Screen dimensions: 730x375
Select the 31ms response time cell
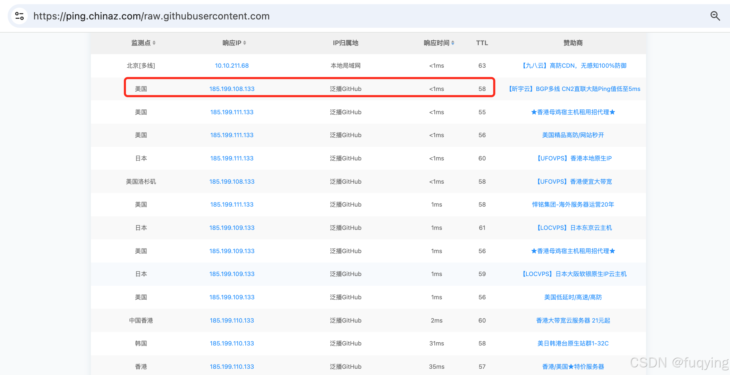436,343
